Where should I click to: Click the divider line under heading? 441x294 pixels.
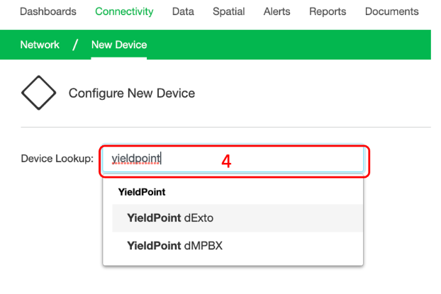pos(225,127)
